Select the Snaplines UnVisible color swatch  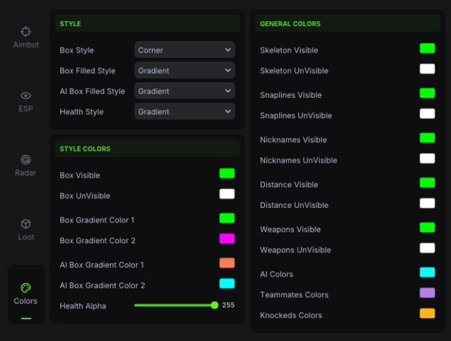[427, 114]
